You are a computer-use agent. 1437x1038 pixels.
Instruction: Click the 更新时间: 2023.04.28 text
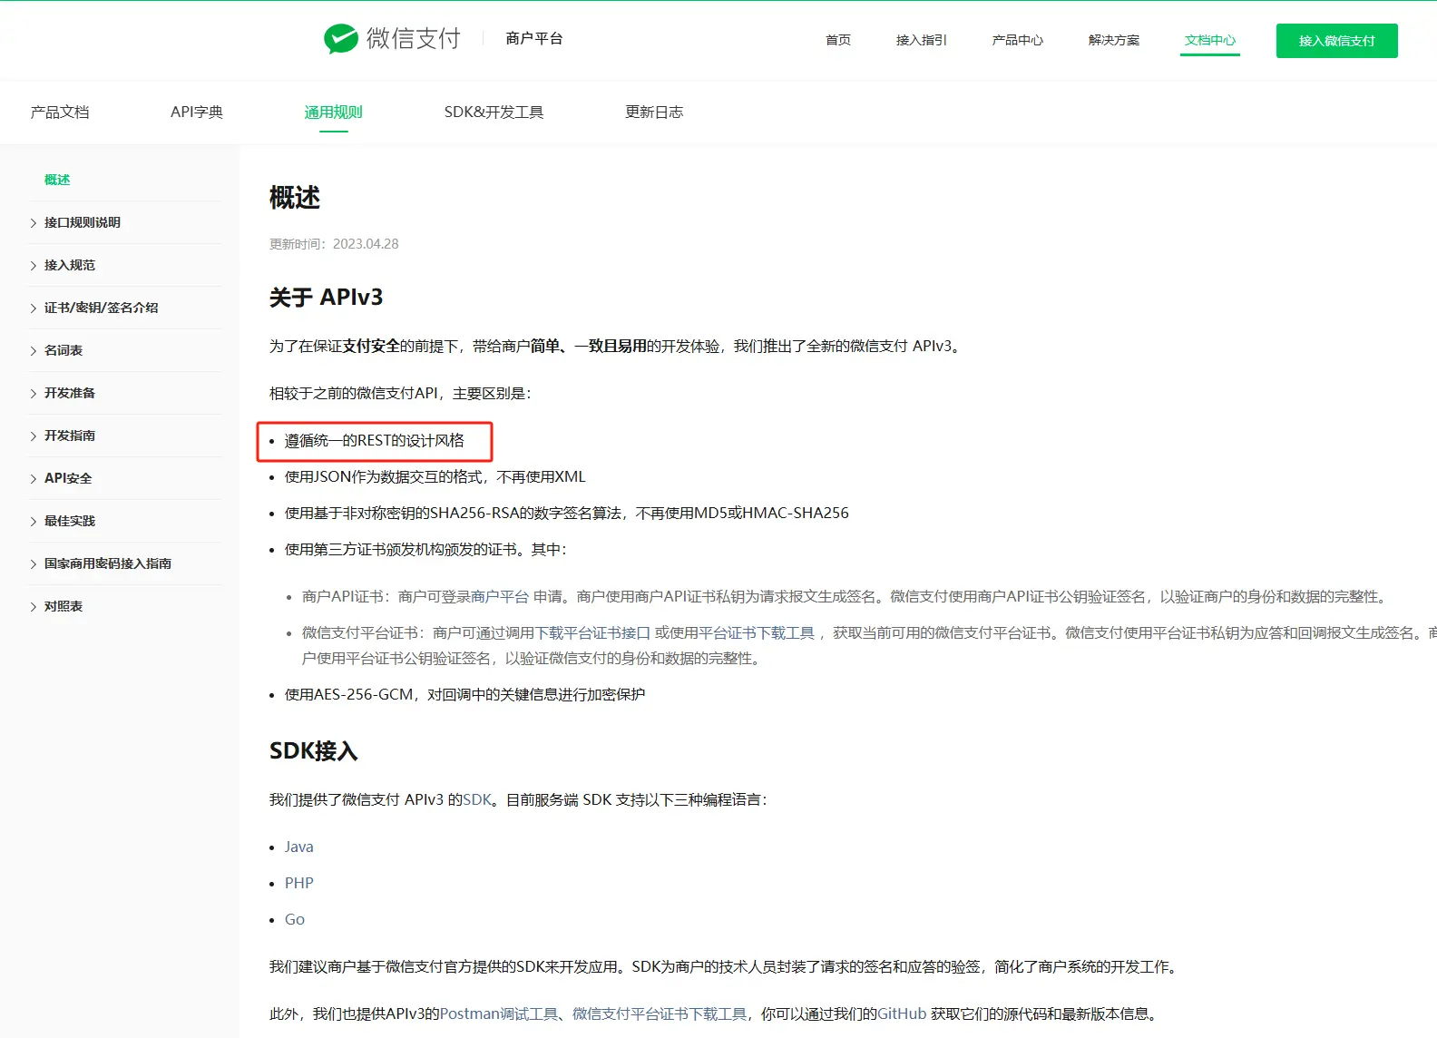[334, 243]
